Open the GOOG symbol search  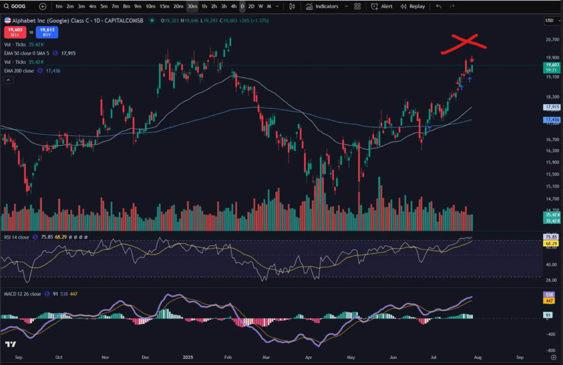[x=15, y=6]
